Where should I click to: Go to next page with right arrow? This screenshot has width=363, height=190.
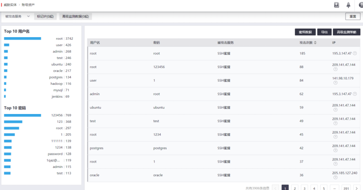tap(356, 188)
